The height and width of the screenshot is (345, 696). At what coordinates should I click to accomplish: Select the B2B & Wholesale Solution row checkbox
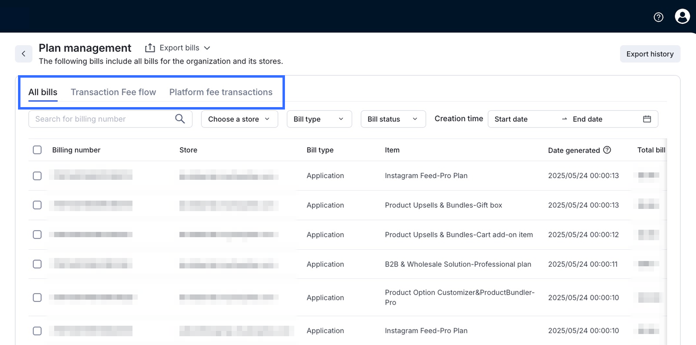click(37, 264)
